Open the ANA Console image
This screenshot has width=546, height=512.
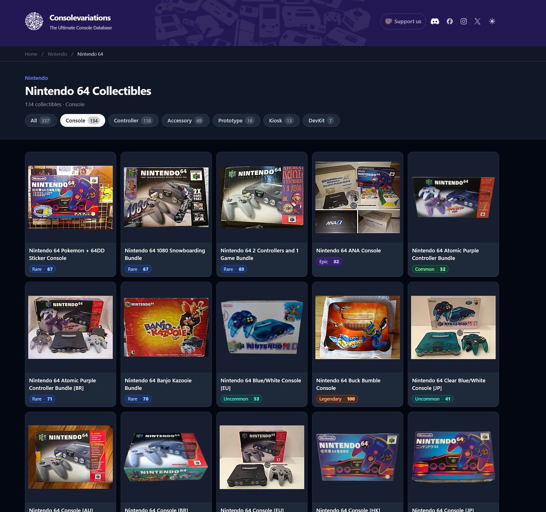tap(358, 197)
